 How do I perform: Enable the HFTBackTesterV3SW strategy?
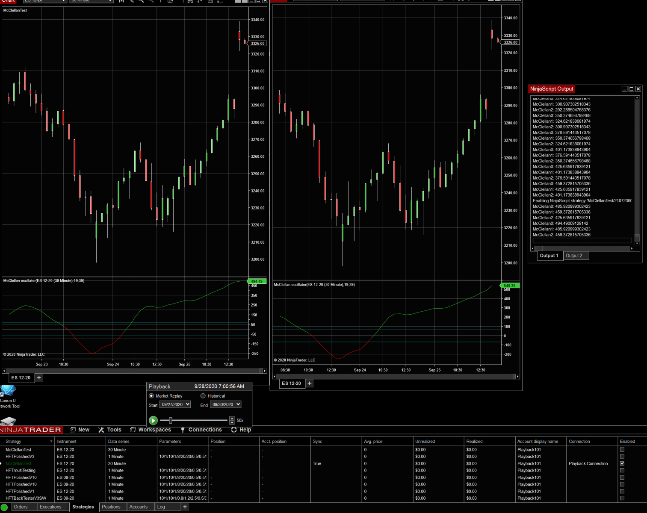coord(622,498)
